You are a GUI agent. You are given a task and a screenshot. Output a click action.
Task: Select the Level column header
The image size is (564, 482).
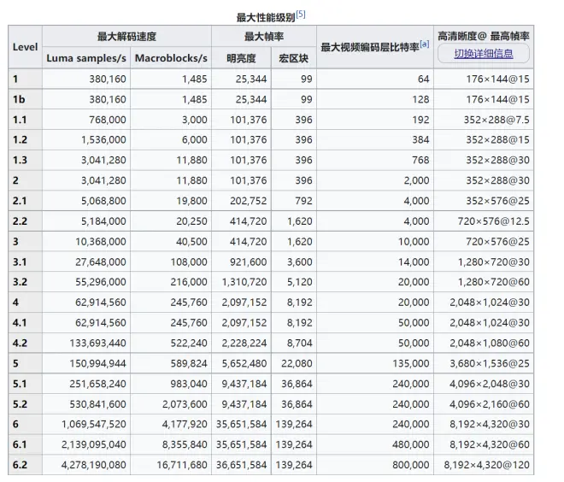[x=25, y=47]
